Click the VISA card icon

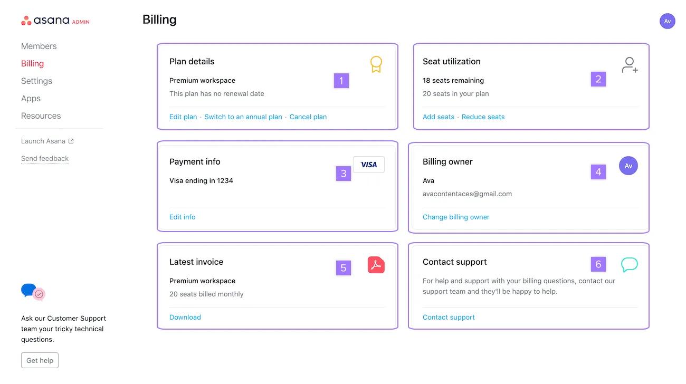click(369, 165)
